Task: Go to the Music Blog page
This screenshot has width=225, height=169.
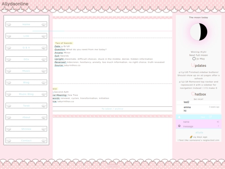Action: click(26, 94)
